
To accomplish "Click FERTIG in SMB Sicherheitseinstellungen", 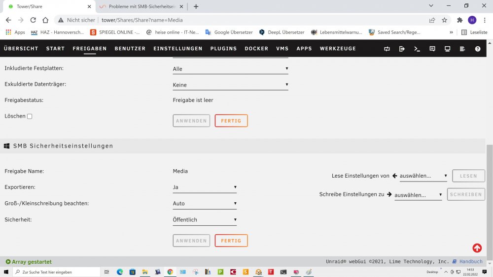I will [231, 241].
